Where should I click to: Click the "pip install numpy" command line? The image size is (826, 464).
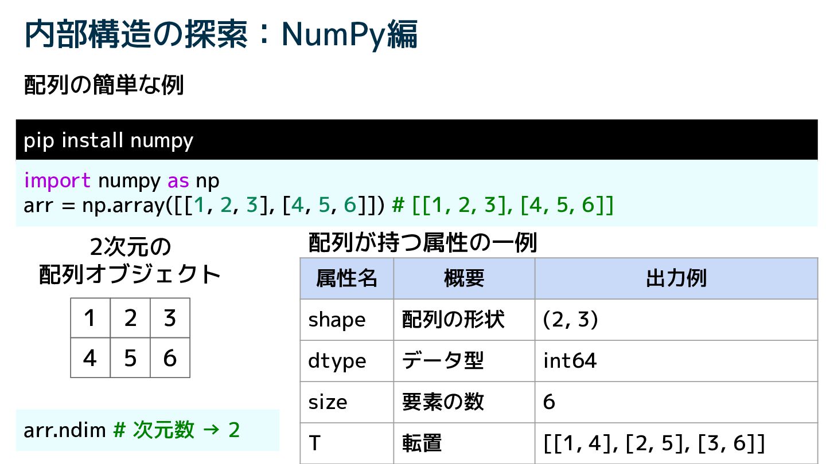pos(416,140)
